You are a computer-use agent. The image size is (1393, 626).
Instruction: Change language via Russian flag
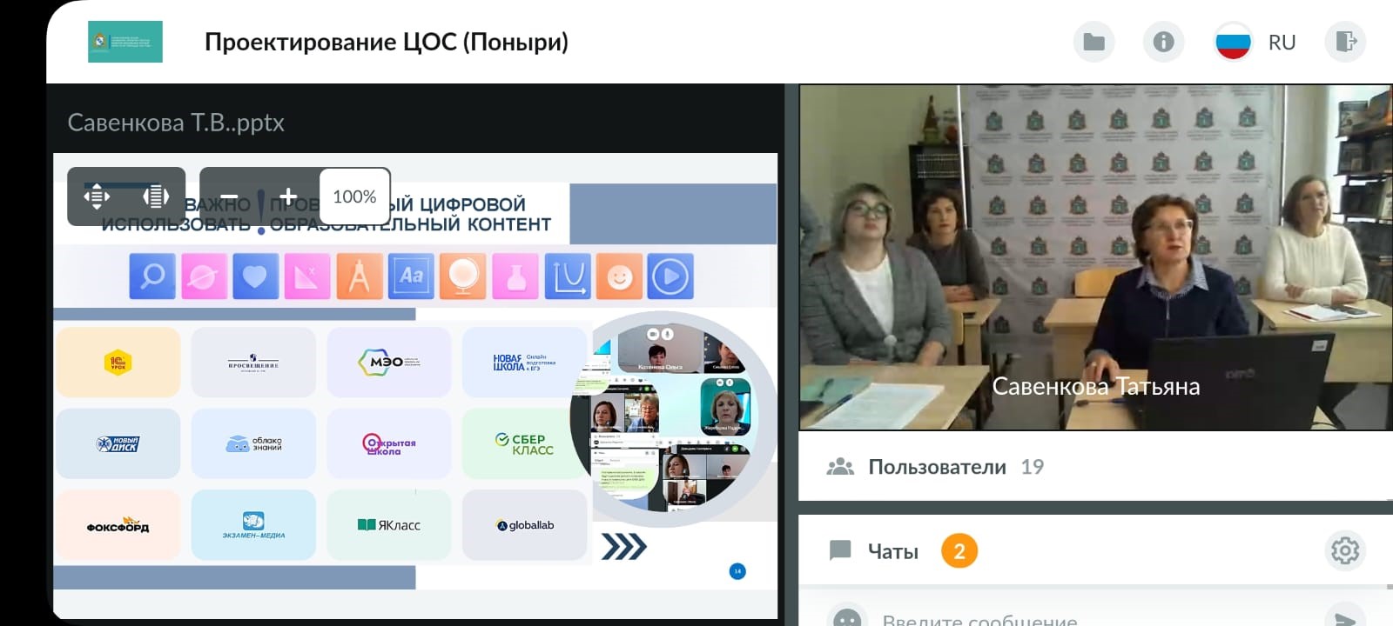pos(1233,42)
